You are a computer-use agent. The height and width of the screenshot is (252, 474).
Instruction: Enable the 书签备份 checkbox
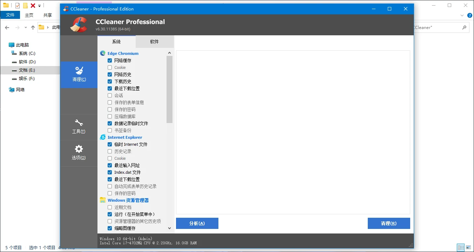pos(110,130)
